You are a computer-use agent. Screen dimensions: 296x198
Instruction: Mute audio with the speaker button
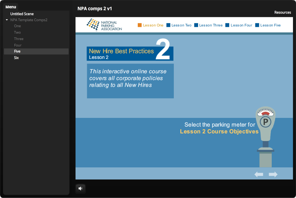(80, 188)
